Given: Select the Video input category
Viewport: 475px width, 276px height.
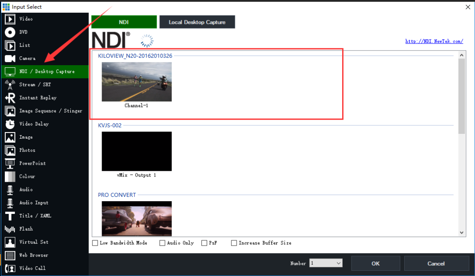Looking at the screenshot, I should pos(26,19).
